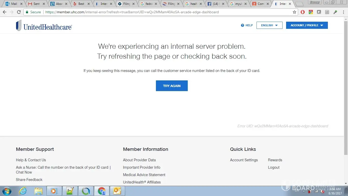The image size is (348, 196).
Task: Click the page scrollbar down arrow
Action: tap(346, 183)
